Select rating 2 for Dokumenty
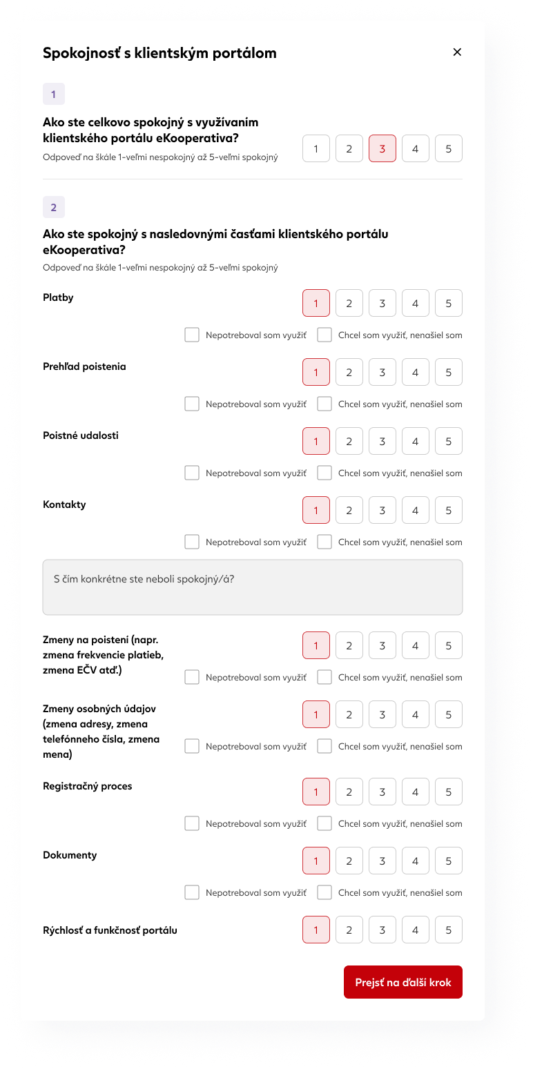This screenshot has width=533, height=1069. point(349,861)
